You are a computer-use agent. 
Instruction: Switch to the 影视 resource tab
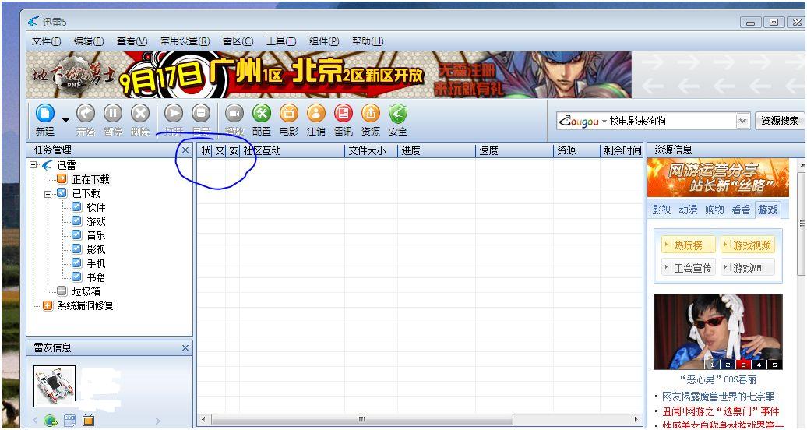click(661, 210)
